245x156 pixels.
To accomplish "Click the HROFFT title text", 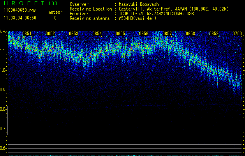I will 23,4.
